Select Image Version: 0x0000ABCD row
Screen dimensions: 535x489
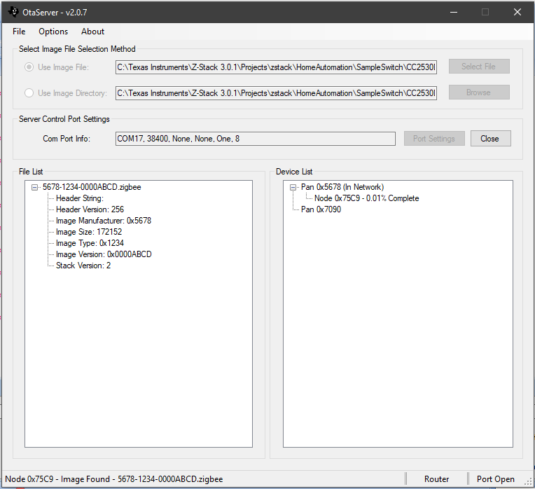[x=104, y=254]
